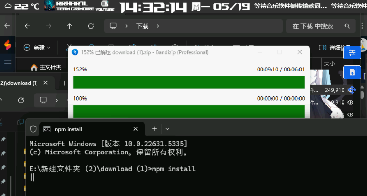Click the blue four-way move arrows icon
Image resolution: width=367 pixels, height=196 pixels.
tap(352, 90)
